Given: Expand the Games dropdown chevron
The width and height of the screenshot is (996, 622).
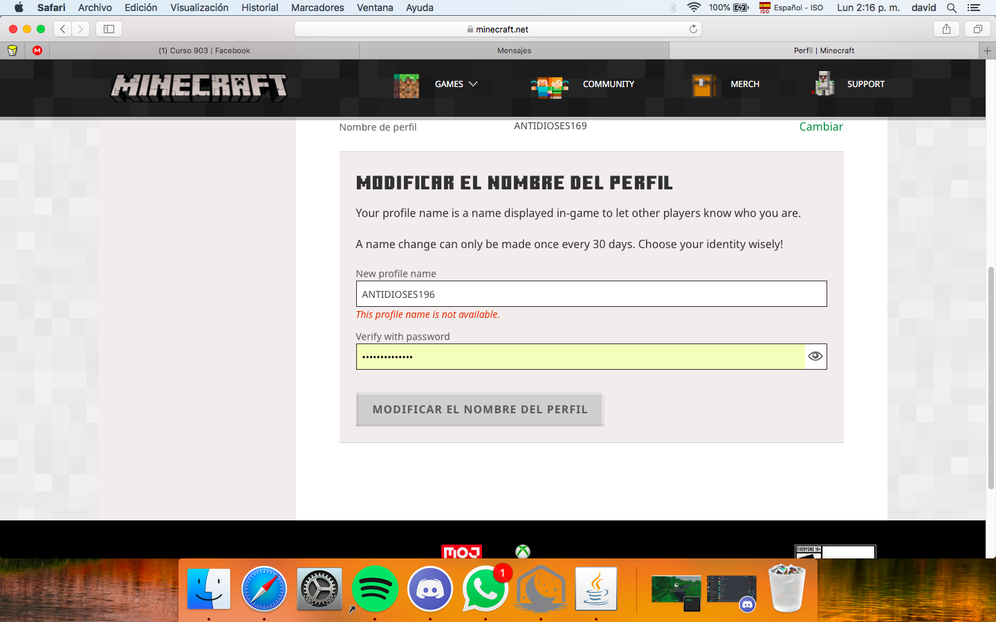Looking at the screenshot, I should (x=473, y=84).
